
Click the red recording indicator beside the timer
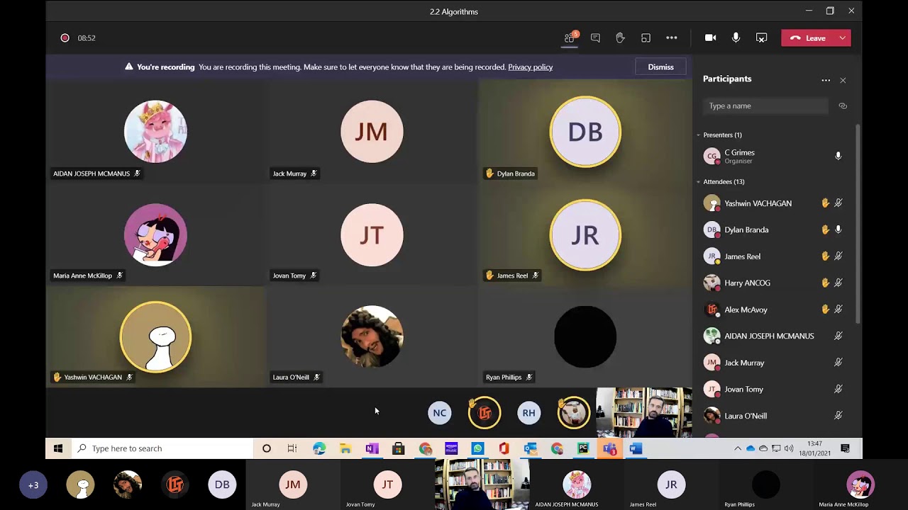click(65, 38)
